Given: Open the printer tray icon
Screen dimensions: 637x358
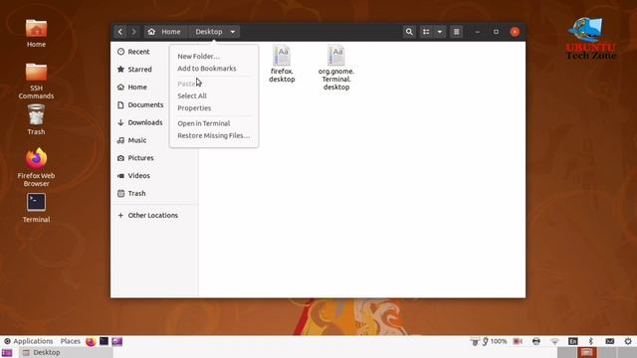Looking at the screenshot, I should coord(536,341).
